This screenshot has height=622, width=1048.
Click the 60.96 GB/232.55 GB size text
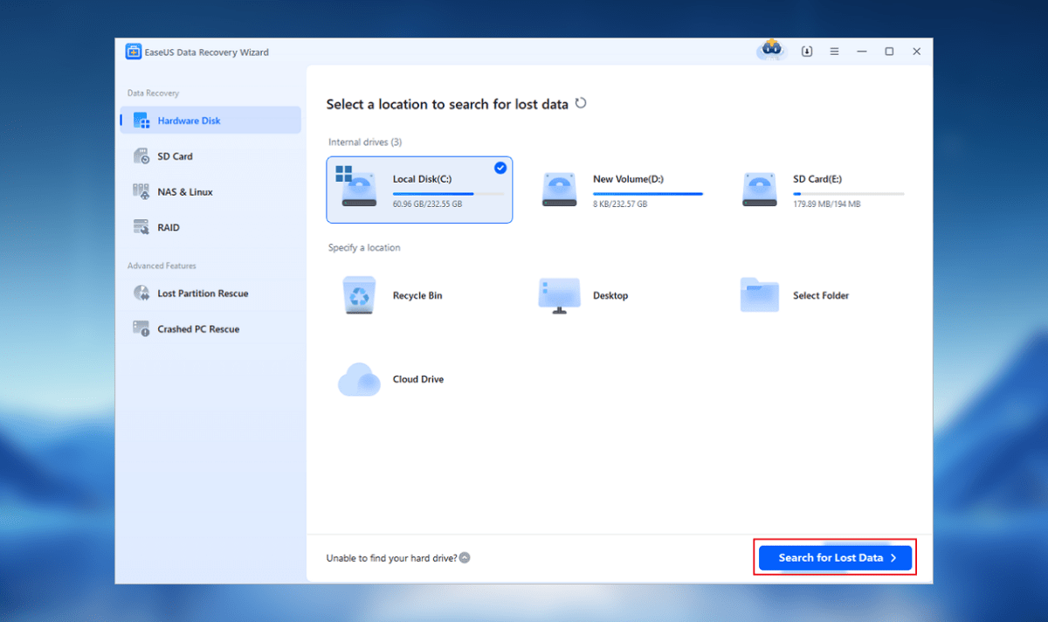pos(427,204)
